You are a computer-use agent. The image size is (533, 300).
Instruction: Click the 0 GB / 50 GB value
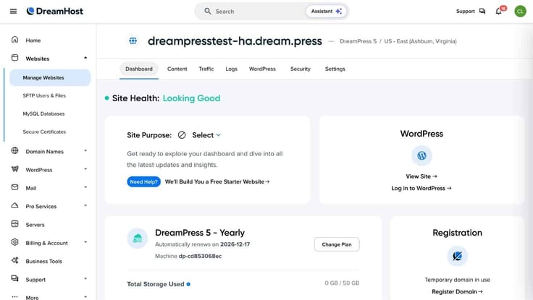(x=342, y=283)
